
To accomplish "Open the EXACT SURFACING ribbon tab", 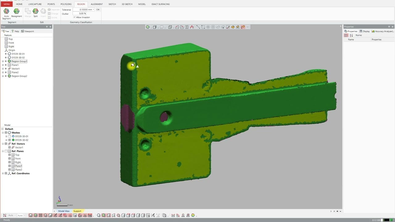I will tap(160, 4).
